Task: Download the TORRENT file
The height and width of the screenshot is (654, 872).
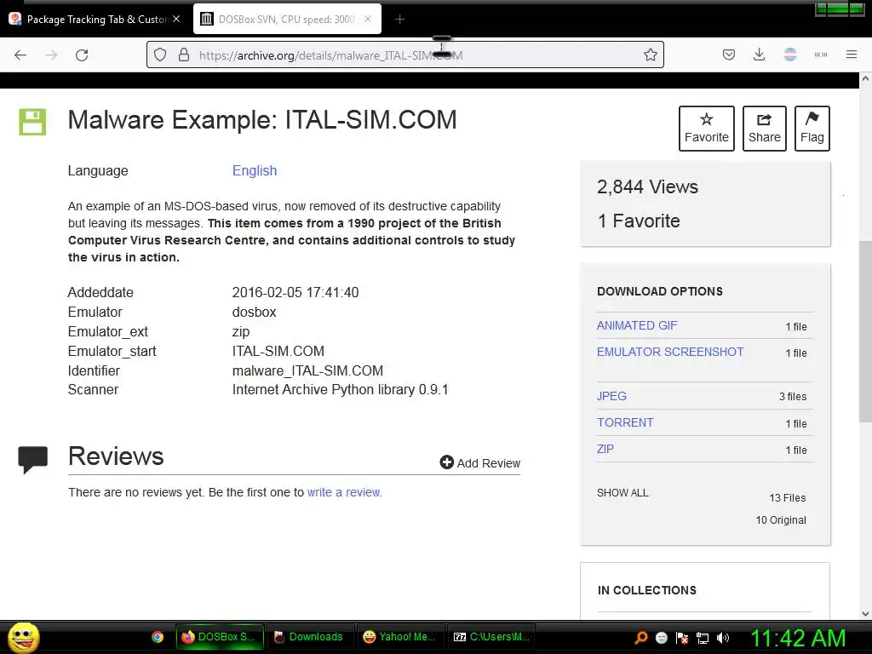Action: 625,422
